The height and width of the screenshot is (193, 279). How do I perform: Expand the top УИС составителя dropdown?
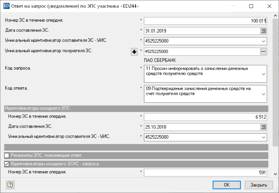click(x=263, y=41)
